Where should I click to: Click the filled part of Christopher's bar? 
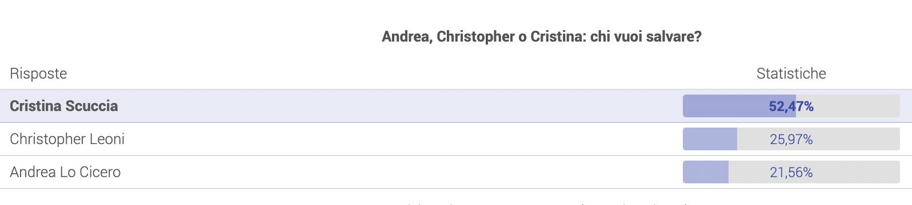click(x=710, y=139)
